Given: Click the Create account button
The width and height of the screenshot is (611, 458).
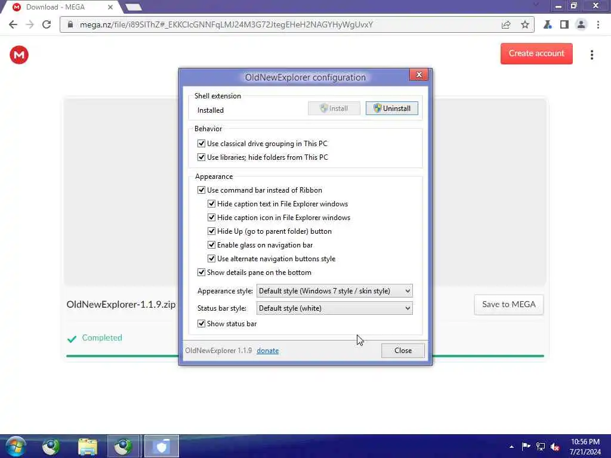Looking at the screenshot, I should coord(536,53).
